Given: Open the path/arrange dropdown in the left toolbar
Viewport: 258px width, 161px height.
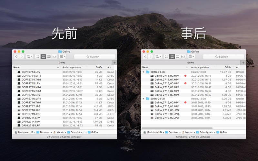Looking at the screenshot, I should pyautogui.click(x=29, y=57).
